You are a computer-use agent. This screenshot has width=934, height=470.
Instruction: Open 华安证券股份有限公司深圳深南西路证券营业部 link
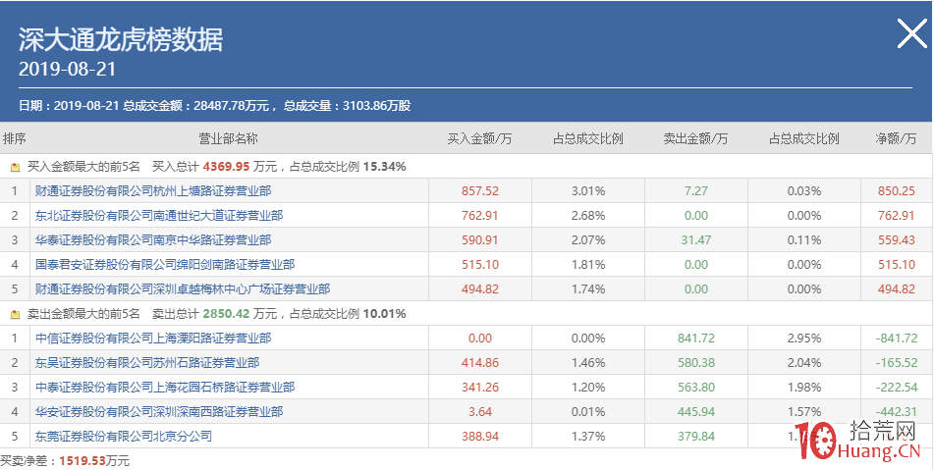[x=159, y=412]
